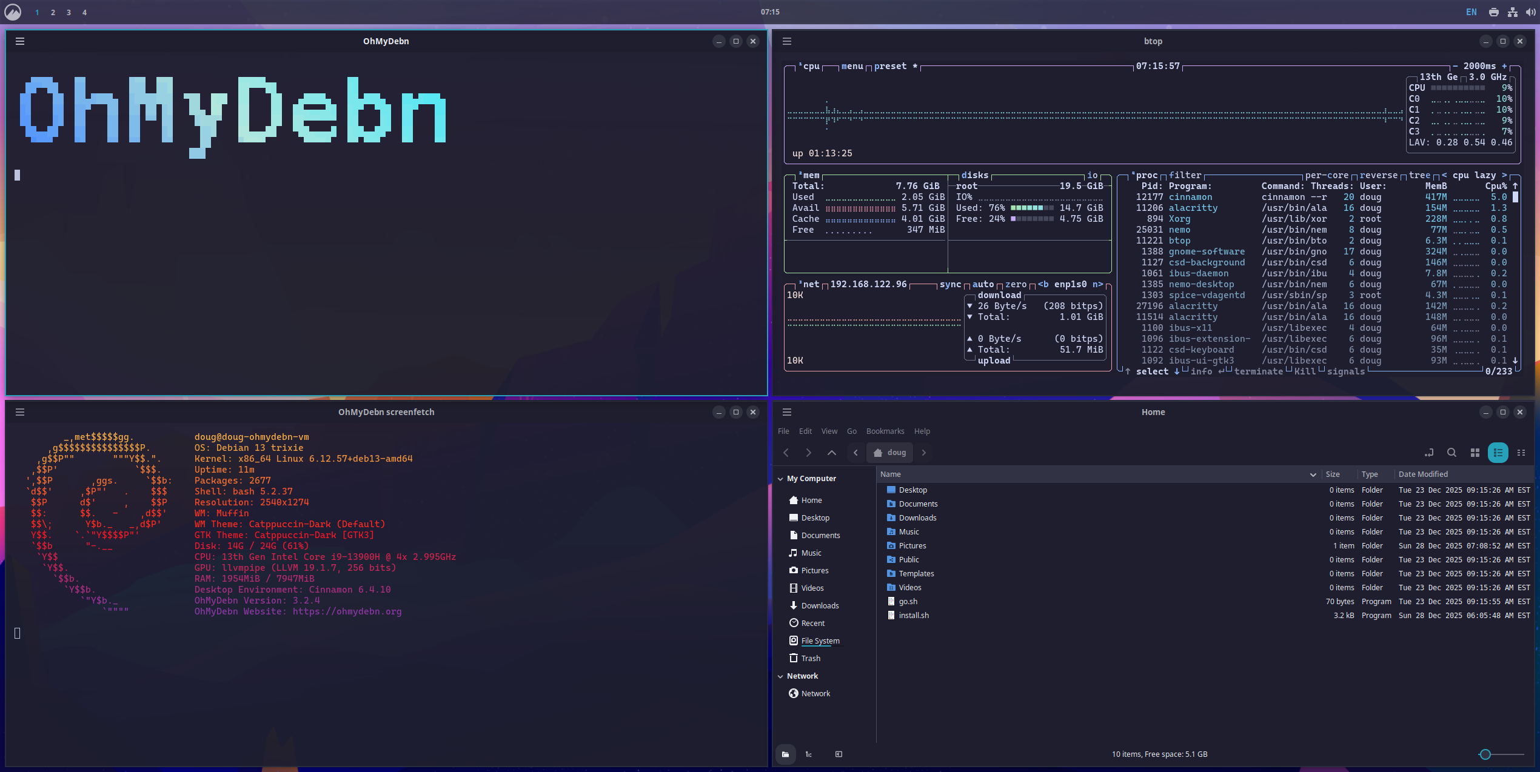Collapse the My Computer section
This screenshot has width=1540, height=772.
(x=780, y=479)
